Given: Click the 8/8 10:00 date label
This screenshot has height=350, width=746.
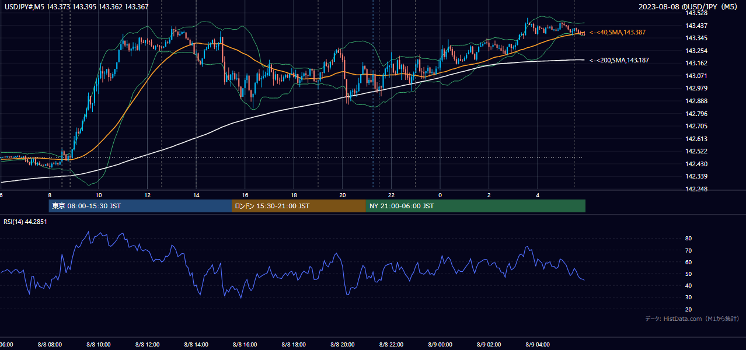Looking at the screenshot, I should (98, 344).
